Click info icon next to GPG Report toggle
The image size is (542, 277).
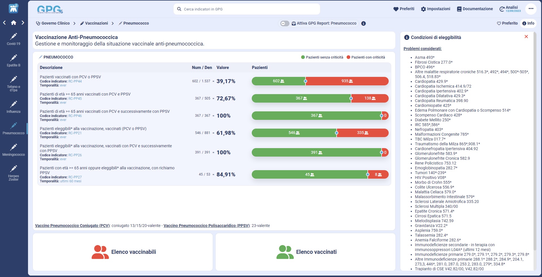point(364,23)
